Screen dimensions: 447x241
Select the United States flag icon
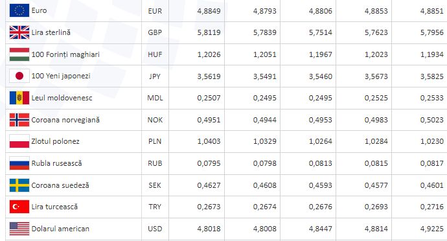click(19, 229)
